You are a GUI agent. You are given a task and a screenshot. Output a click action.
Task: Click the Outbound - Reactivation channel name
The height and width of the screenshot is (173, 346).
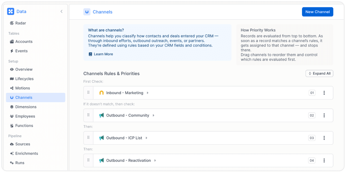tap(129, 161)
